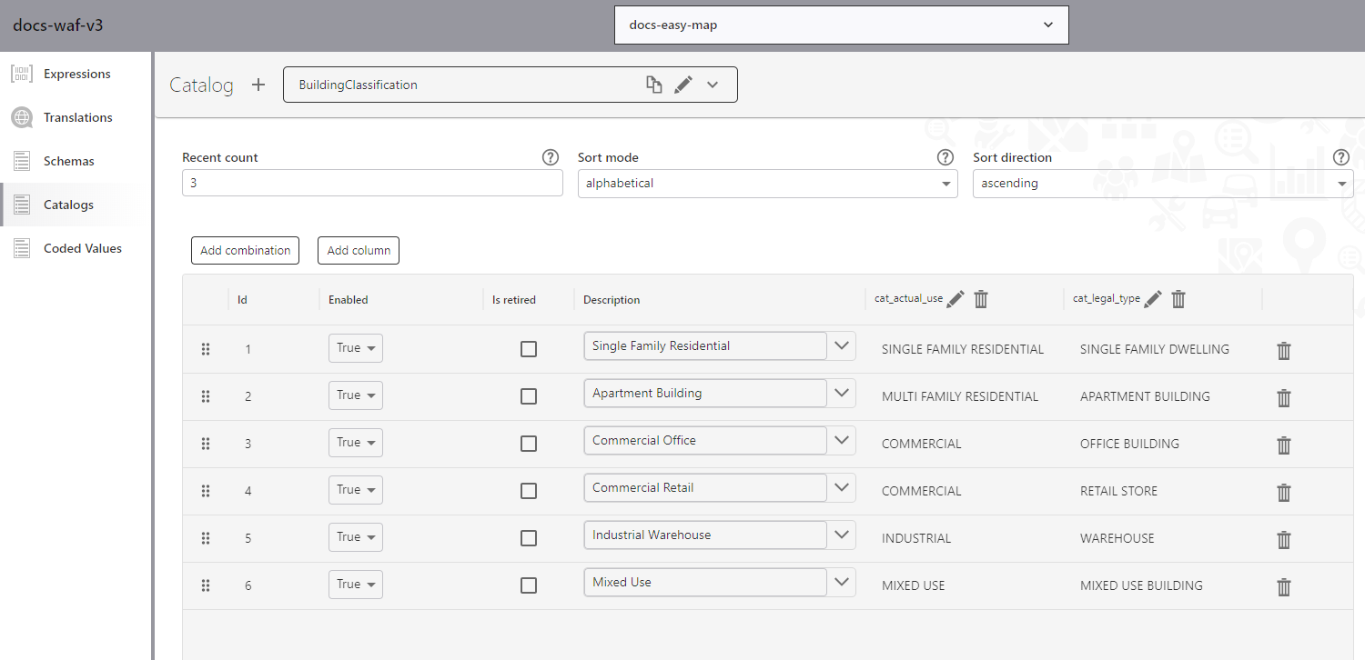Click the Description column header

tap(612, 300)
